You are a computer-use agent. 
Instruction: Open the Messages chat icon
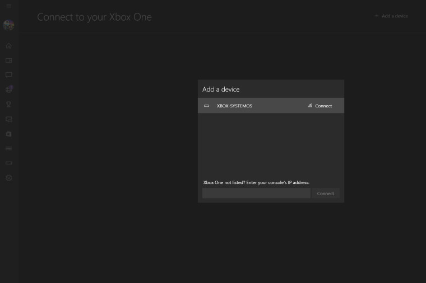click(x=9, y=75)
